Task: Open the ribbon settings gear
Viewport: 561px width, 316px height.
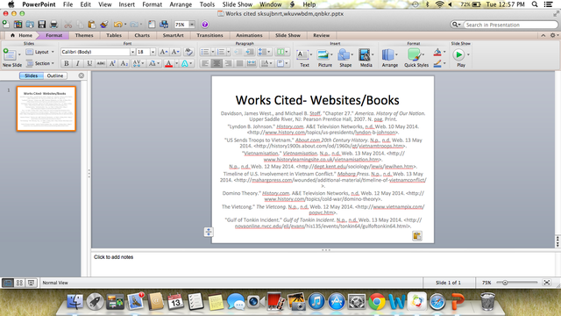Action: pos(553,35)
